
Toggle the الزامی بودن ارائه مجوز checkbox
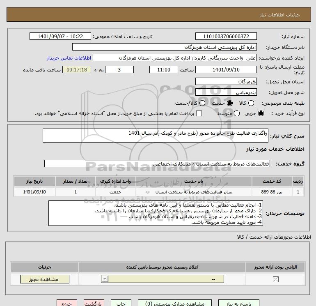tap(275, 279)
